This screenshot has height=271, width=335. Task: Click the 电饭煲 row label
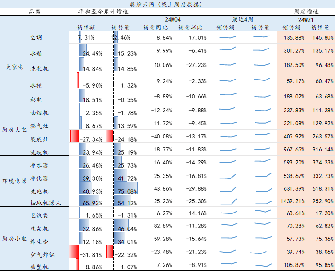[x=39, y=215]
